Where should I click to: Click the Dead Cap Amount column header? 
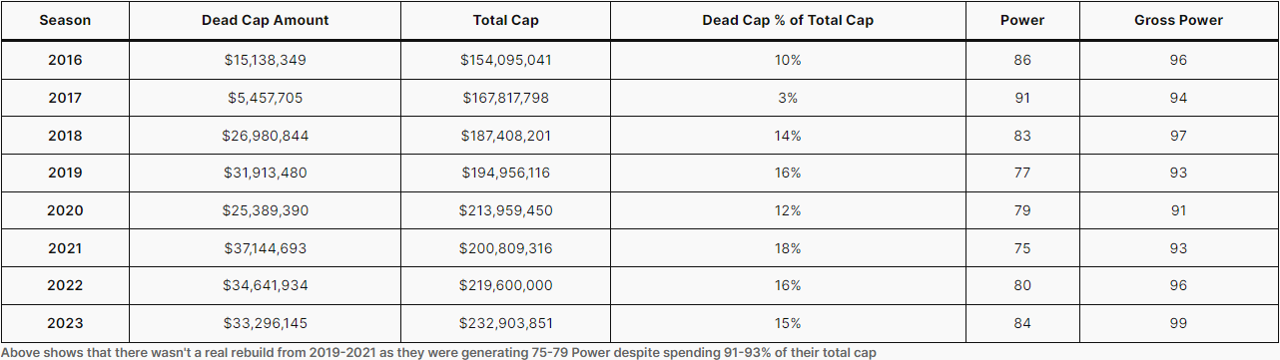point(265,20)
